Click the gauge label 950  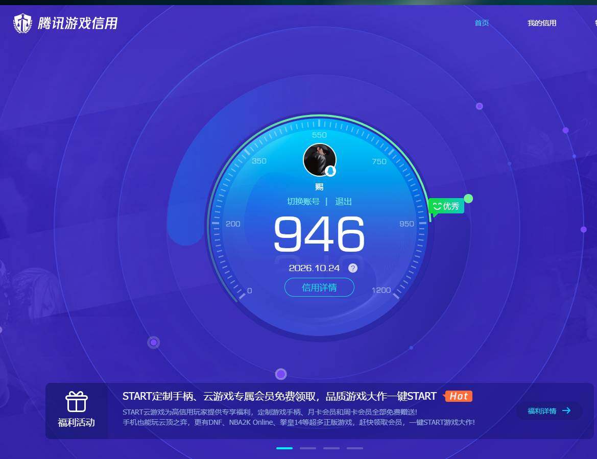click(407, 224)
